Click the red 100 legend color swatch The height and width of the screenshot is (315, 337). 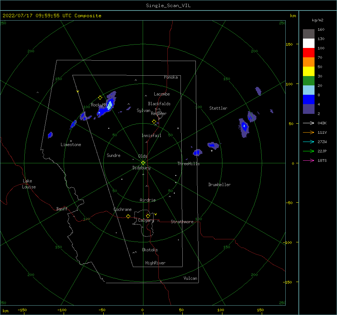(x=309, y=53)
